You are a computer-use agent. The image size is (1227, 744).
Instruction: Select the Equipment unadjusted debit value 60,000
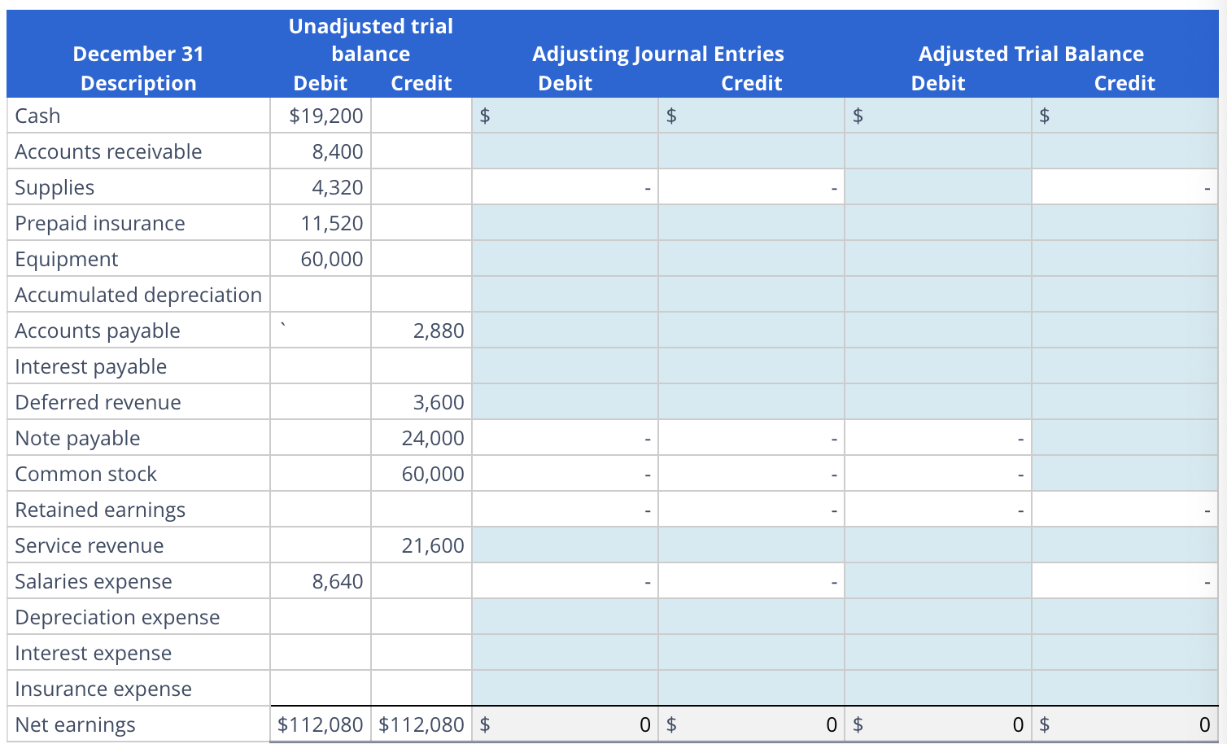(x=336, y=258)
